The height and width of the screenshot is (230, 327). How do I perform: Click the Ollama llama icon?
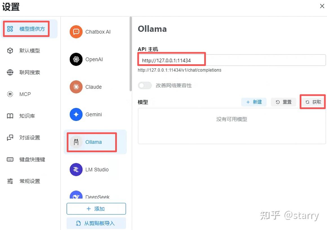click(76, 142)
